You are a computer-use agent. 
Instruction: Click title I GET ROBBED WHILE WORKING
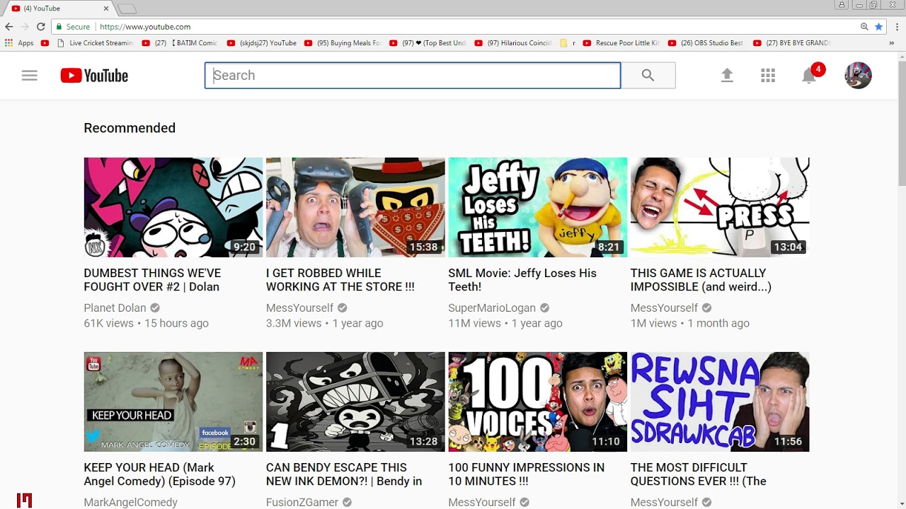tap(340, 280)
